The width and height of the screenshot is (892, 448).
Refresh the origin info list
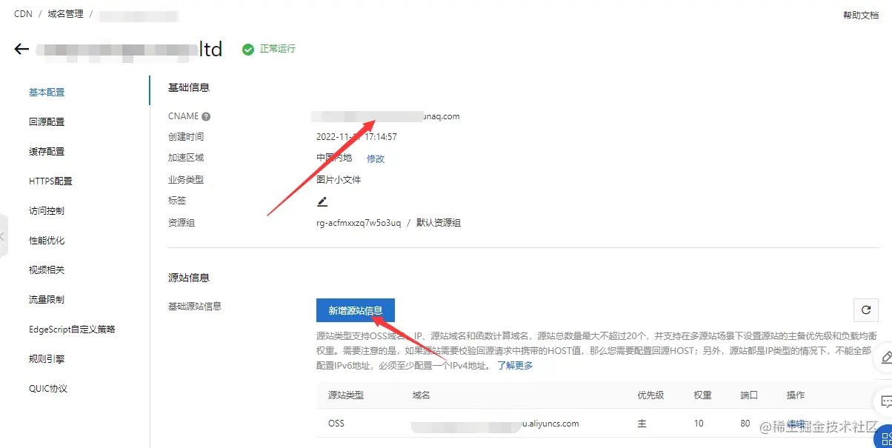tap(865, 310)
